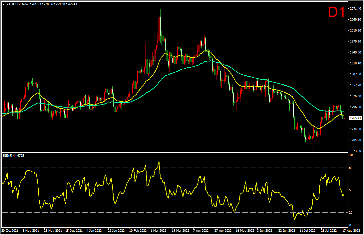Click the 2071.40 price axis label

click(x=355, y=8)
